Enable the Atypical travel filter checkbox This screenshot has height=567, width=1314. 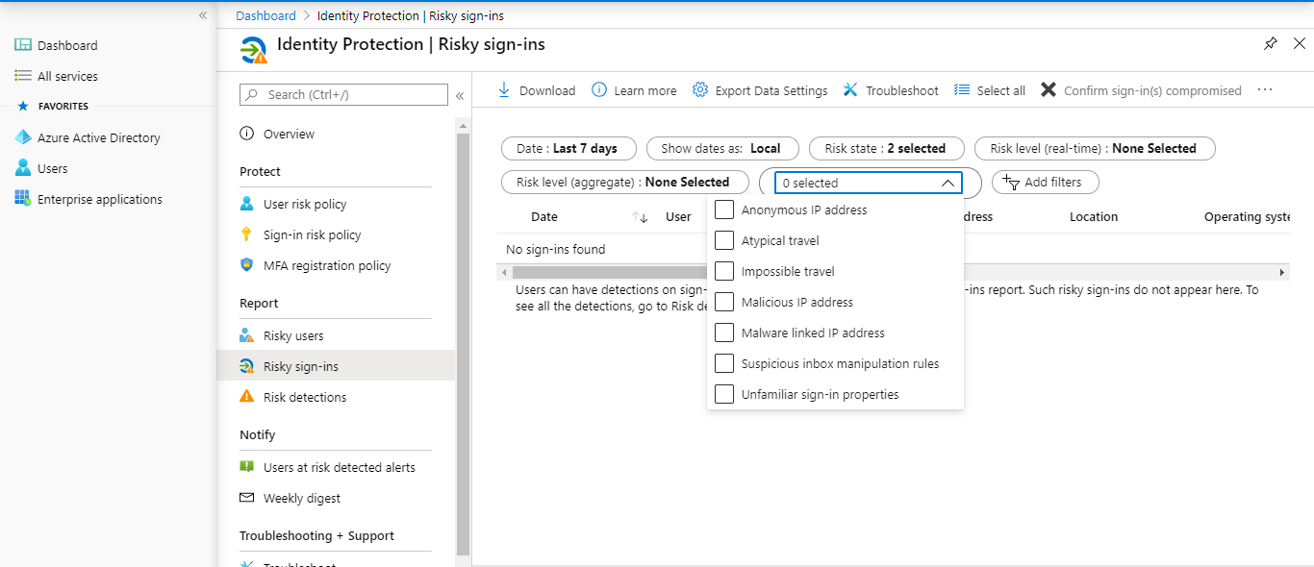724,240
